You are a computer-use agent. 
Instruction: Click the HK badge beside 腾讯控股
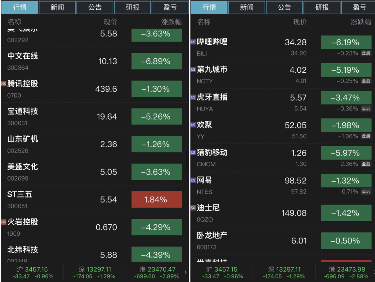3,84
